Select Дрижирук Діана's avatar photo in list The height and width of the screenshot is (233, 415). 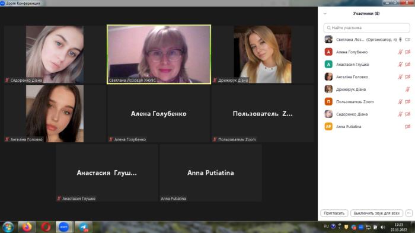[x=328, y=90]
